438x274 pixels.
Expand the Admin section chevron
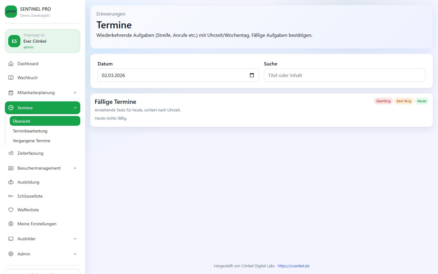[x=75, y=254]
